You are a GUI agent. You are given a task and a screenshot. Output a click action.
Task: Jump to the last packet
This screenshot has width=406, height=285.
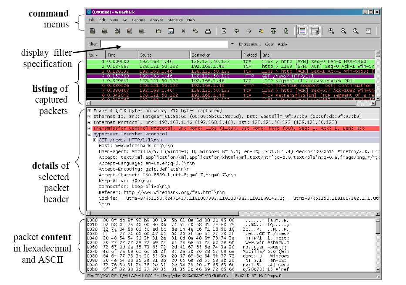(x=285, y=31)
